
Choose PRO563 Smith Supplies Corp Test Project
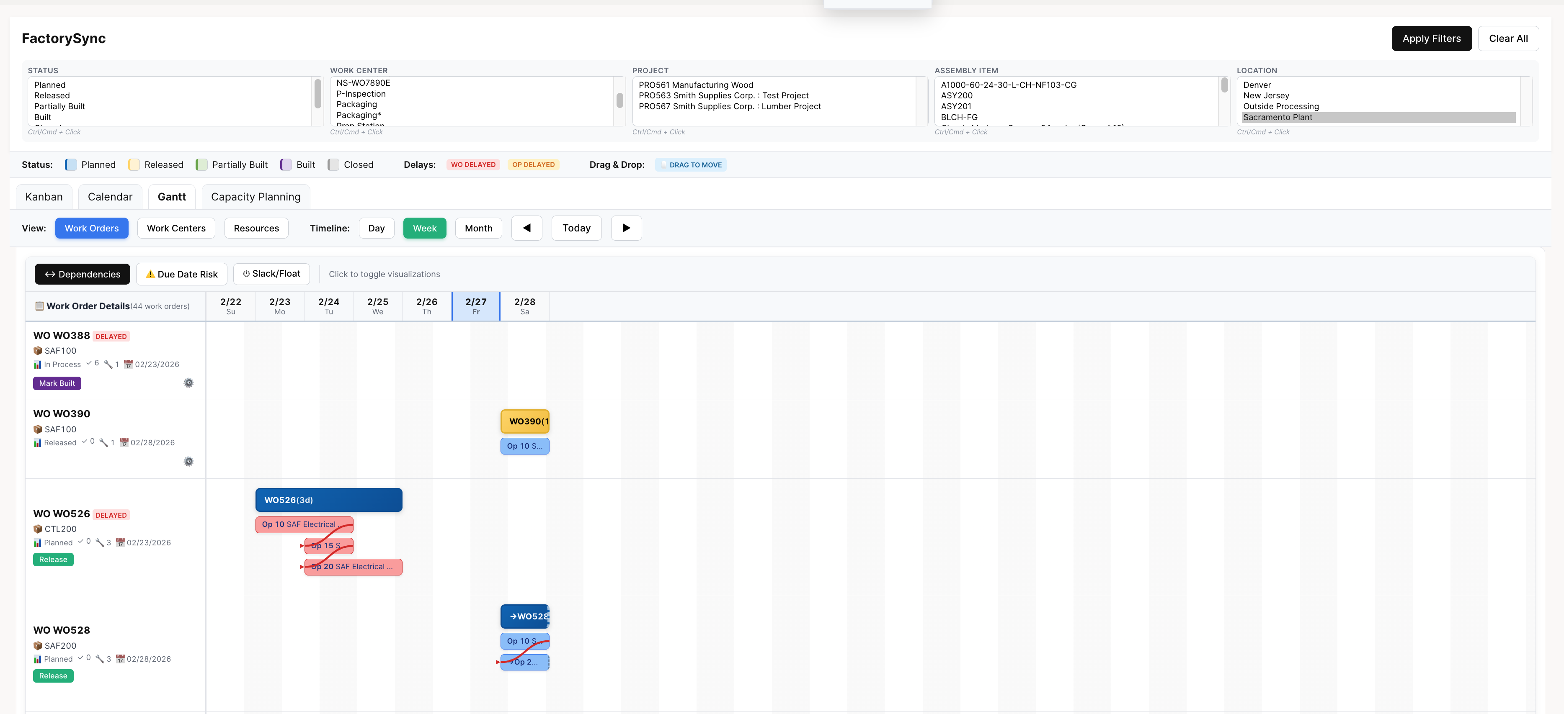pyautogui.click(x=724, y=95)
